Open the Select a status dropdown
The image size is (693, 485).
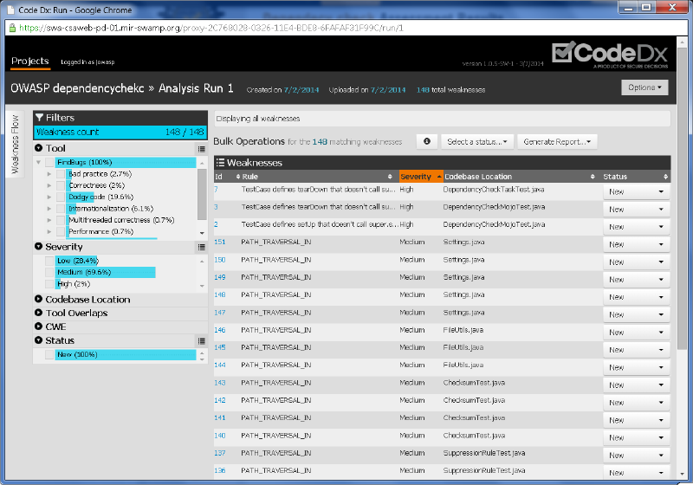(x=477, y=141)
